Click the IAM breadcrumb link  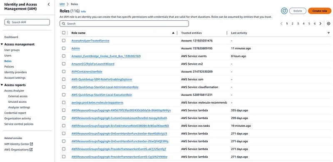click(x=62, y=4)
